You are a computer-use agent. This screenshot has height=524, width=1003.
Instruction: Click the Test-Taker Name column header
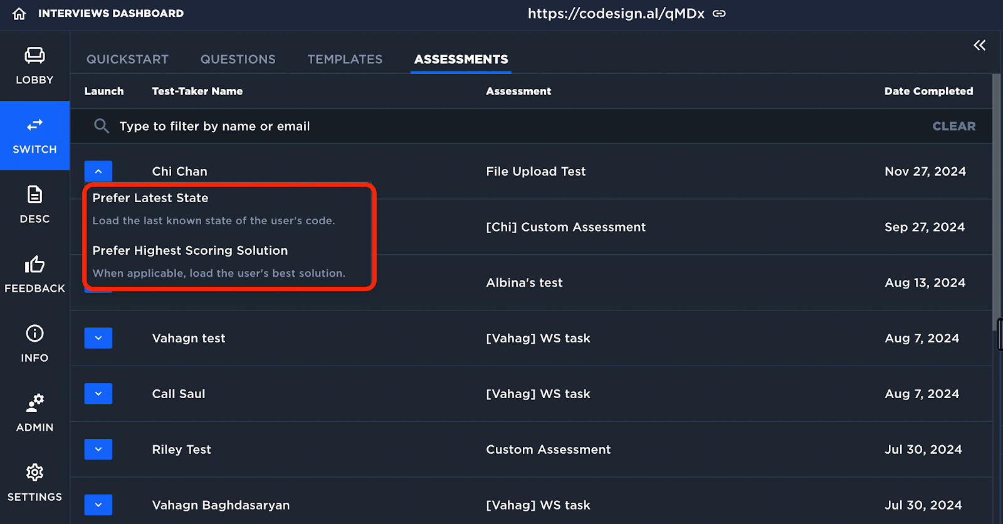(197, 91)
